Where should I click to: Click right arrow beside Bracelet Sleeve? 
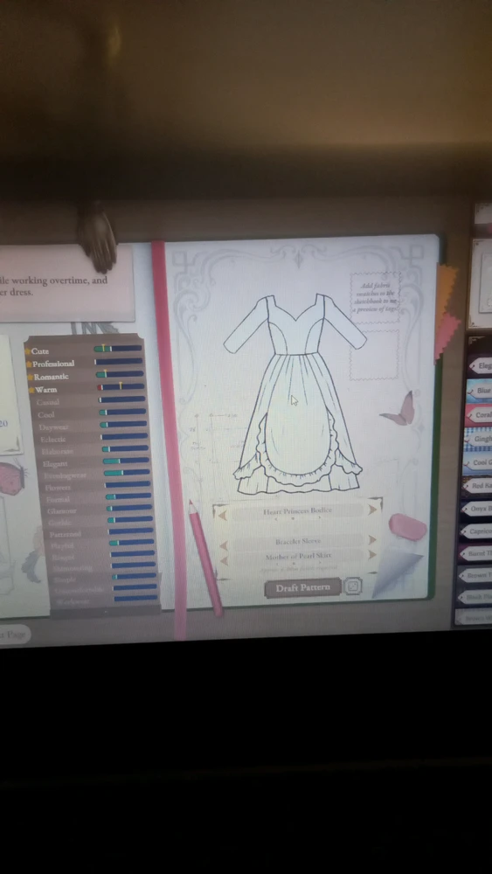coord(372,539)
